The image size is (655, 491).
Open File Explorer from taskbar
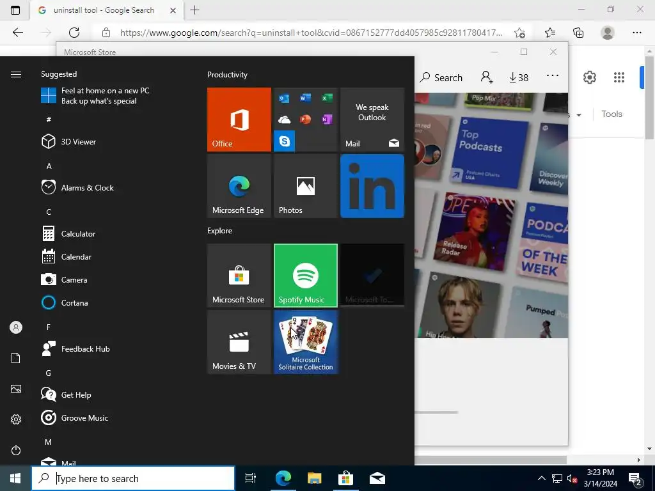(314, 478)
